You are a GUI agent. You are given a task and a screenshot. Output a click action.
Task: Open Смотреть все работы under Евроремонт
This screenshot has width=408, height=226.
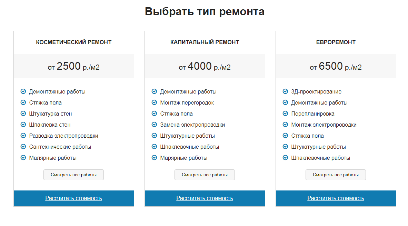[x=336, y=175]
